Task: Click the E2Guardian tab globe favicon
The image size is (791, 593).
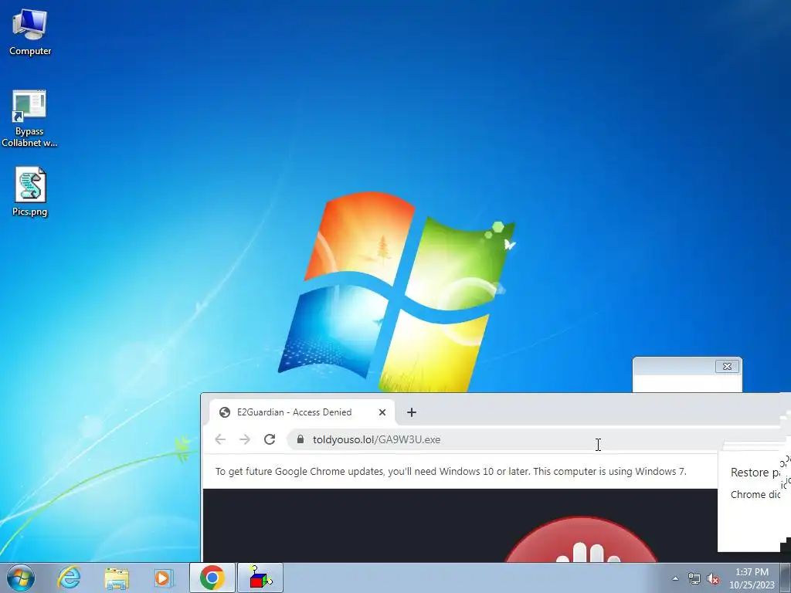Action: (x=225, y=412)
